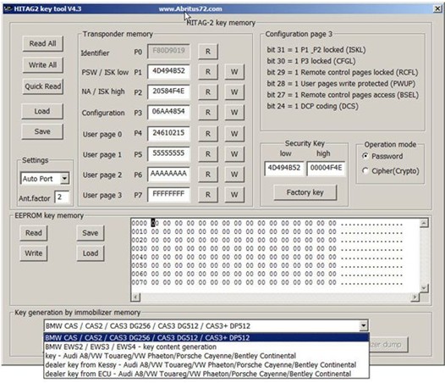Click EEPROM key memory Read button
Screen dimensions: 445x383
(x=34, y=233)
